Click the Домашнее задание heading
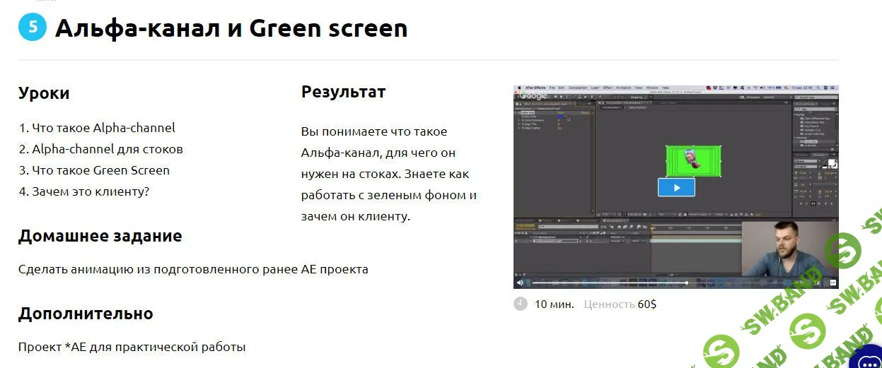882x368 pixels. (x=100, y=236)
